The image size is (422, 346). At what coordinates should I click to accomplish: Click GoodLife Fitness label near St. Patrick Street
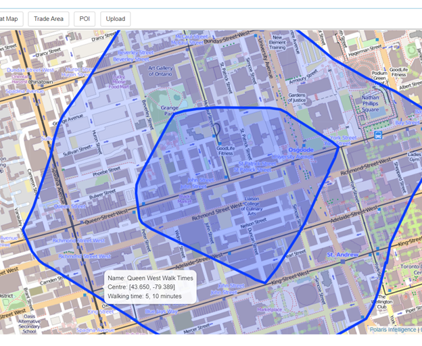pos(225,151)
